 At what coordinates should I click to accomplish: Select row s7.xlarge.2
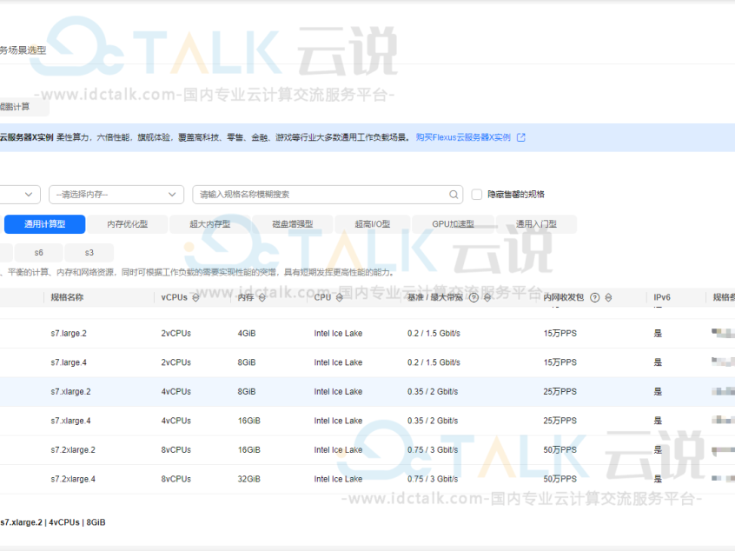point(367,392)
